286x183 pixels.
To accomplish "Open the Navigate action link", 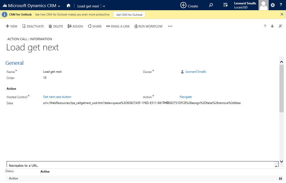I will 186,97.
